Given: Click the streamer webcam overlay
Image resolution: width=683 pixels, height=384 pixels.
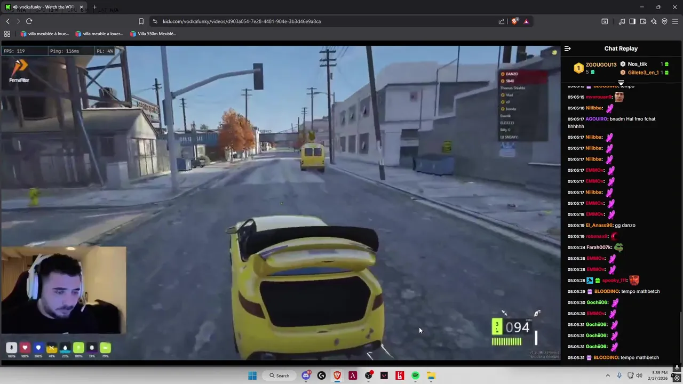Looking at the screenshot, I should [63, 290].
